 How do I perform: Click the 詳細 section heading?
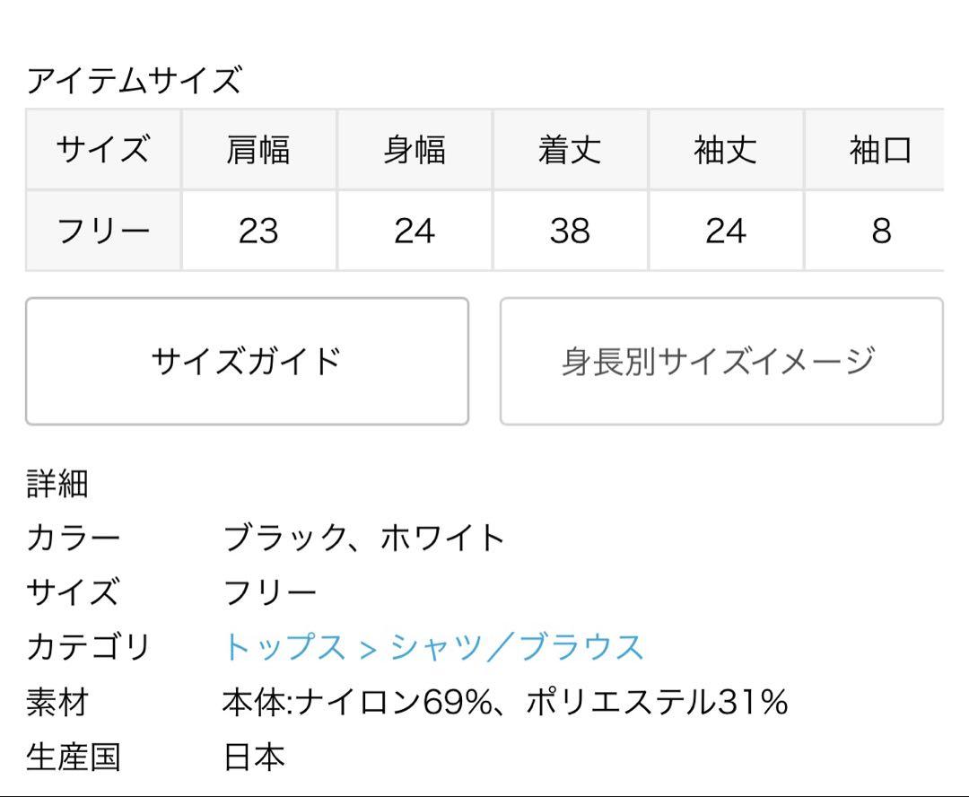pyautogui.click(x=57, y=484)
